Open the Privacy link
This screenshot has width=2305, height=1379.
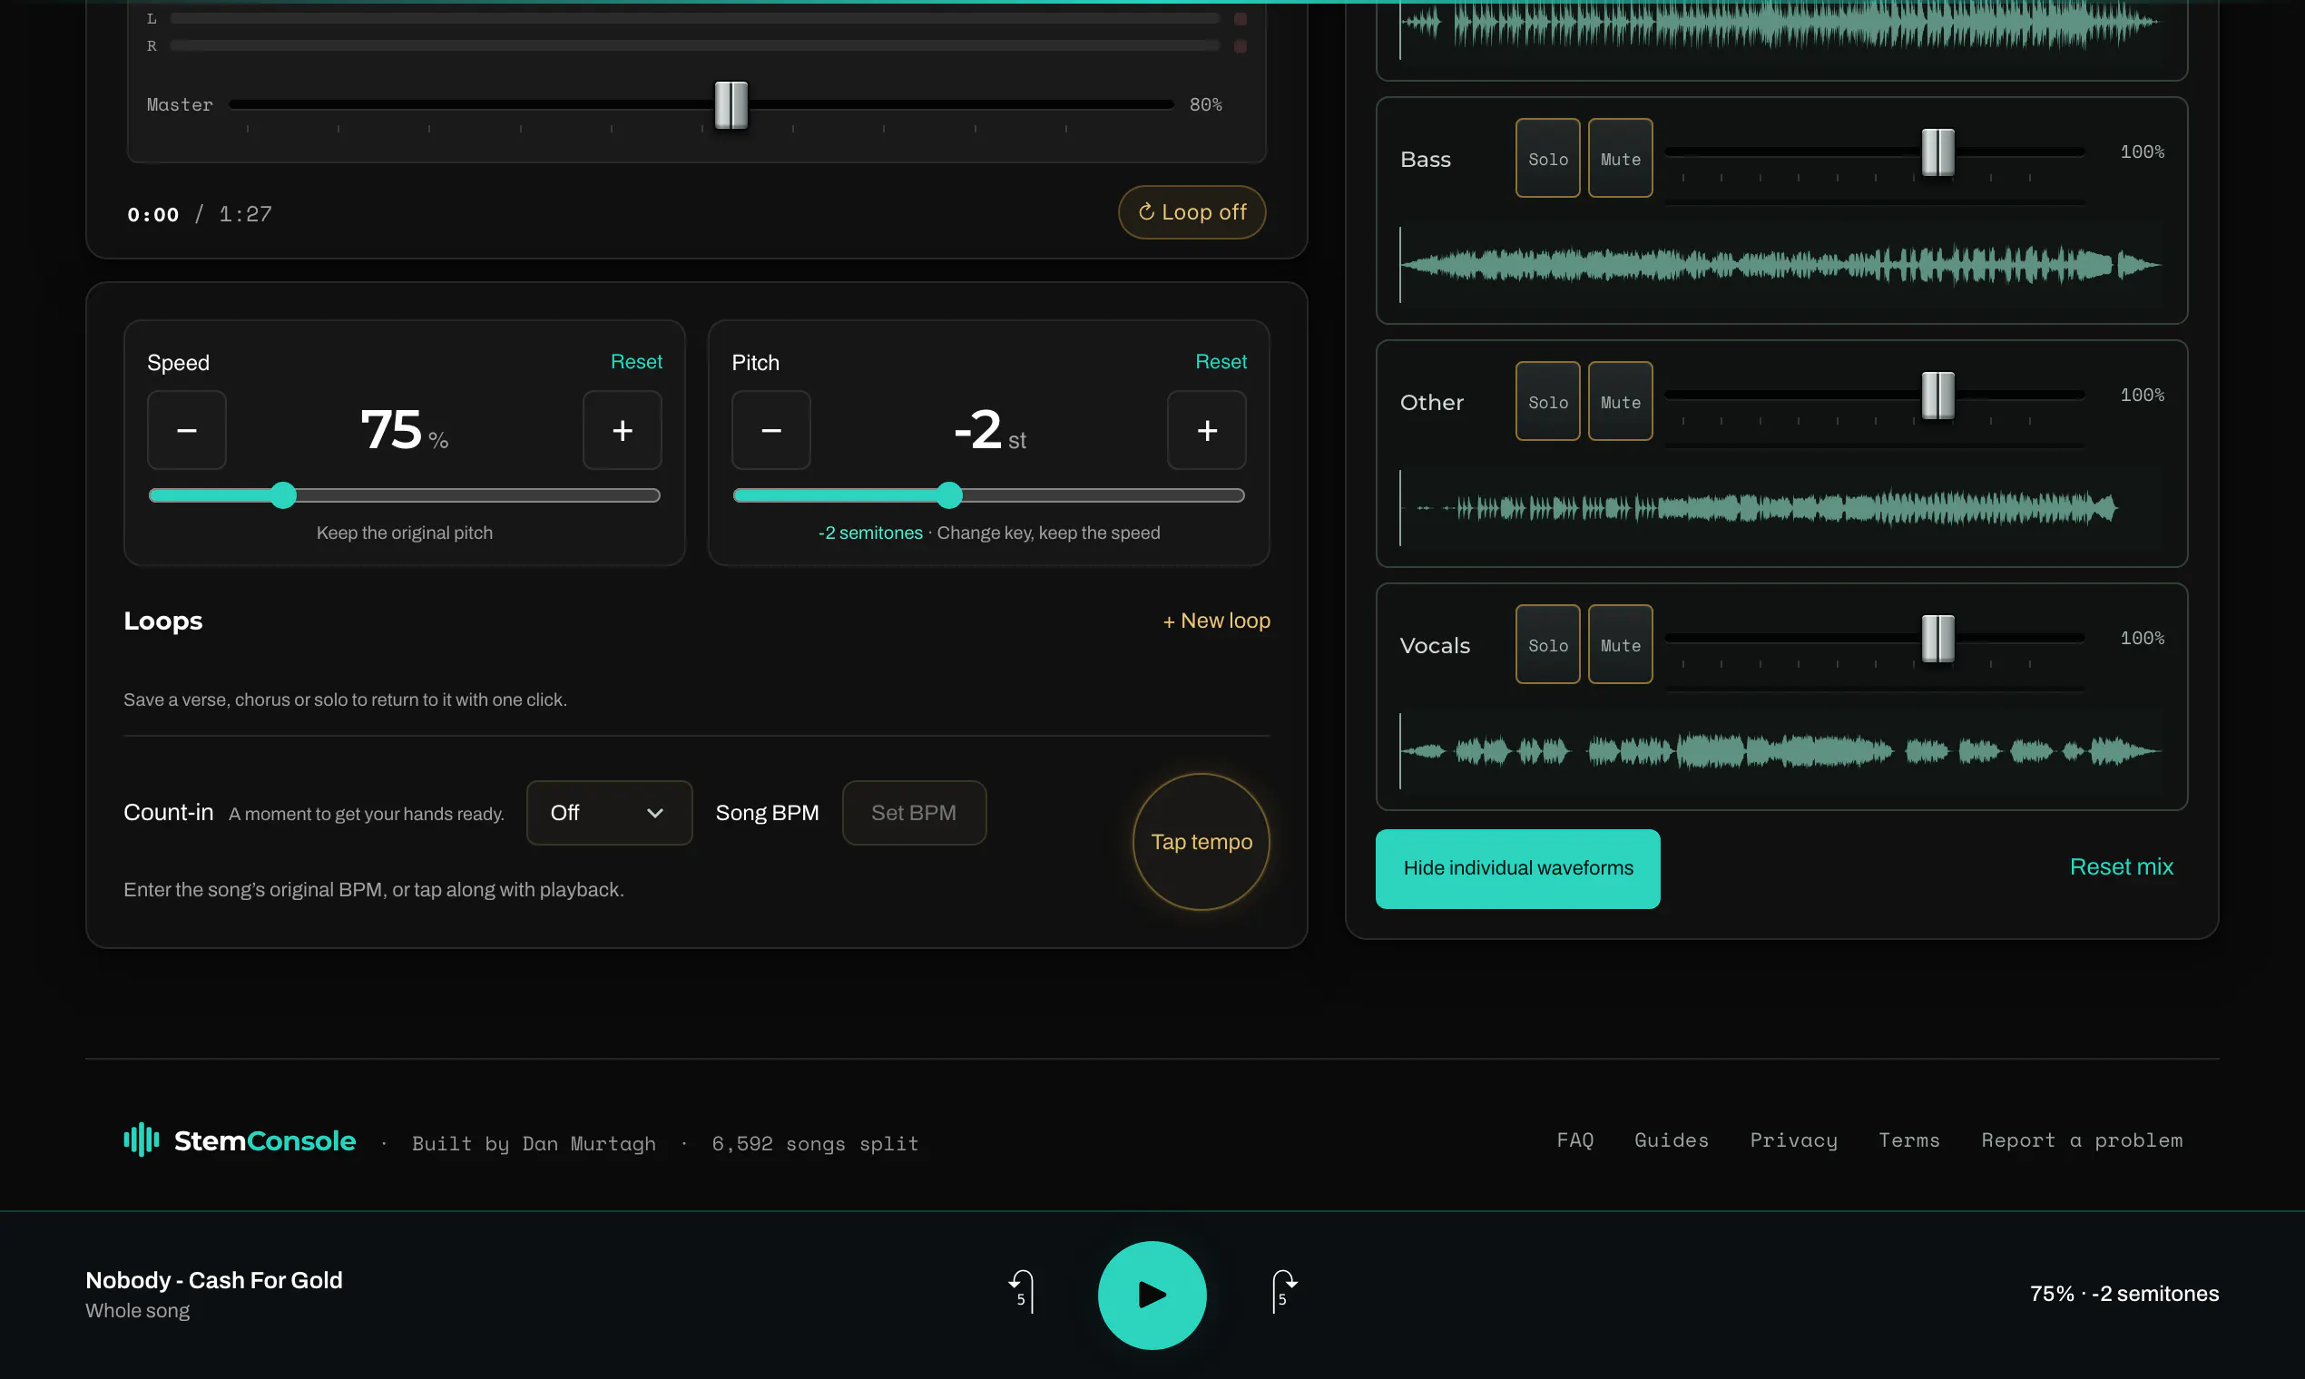click(1794, 1140)
